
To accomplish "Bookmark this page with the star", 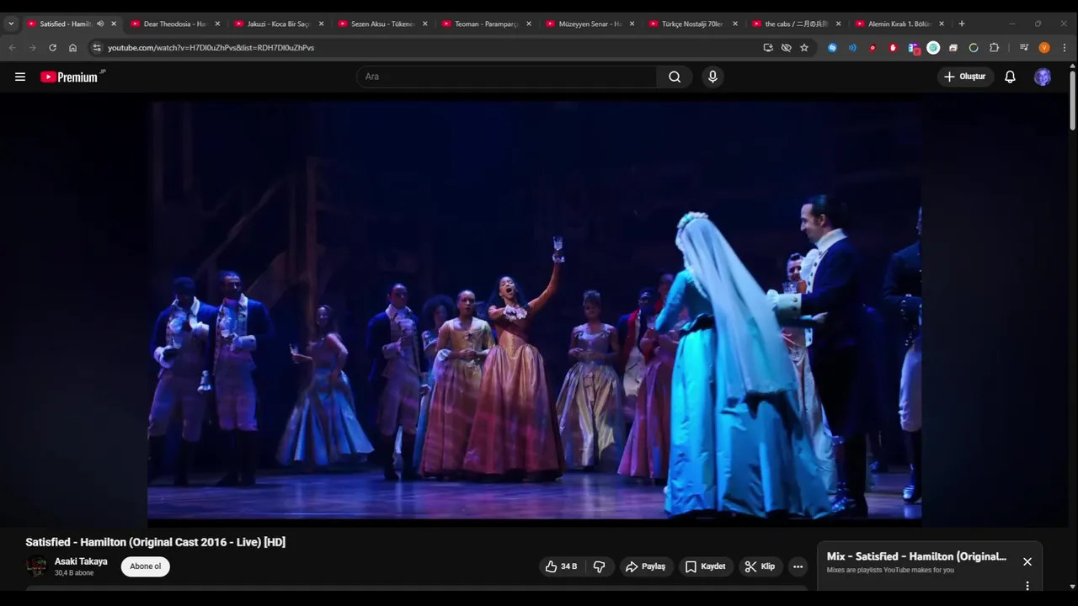I will pos(804,48).
